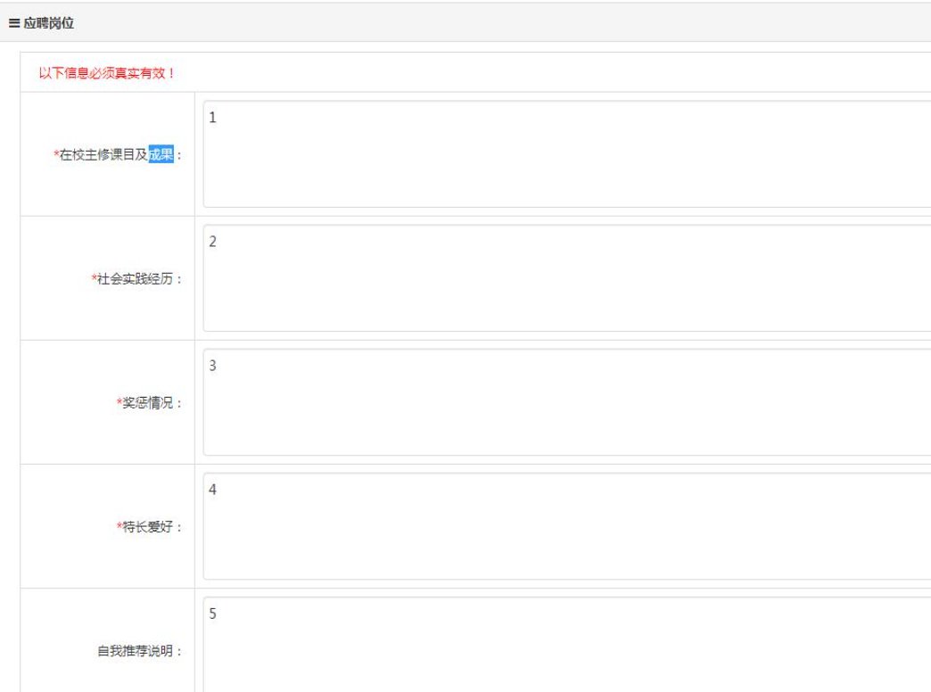The image size is (931, 692).
Task: Click the red asterisk before 特长爱好
Action: [x=119, y=527]
